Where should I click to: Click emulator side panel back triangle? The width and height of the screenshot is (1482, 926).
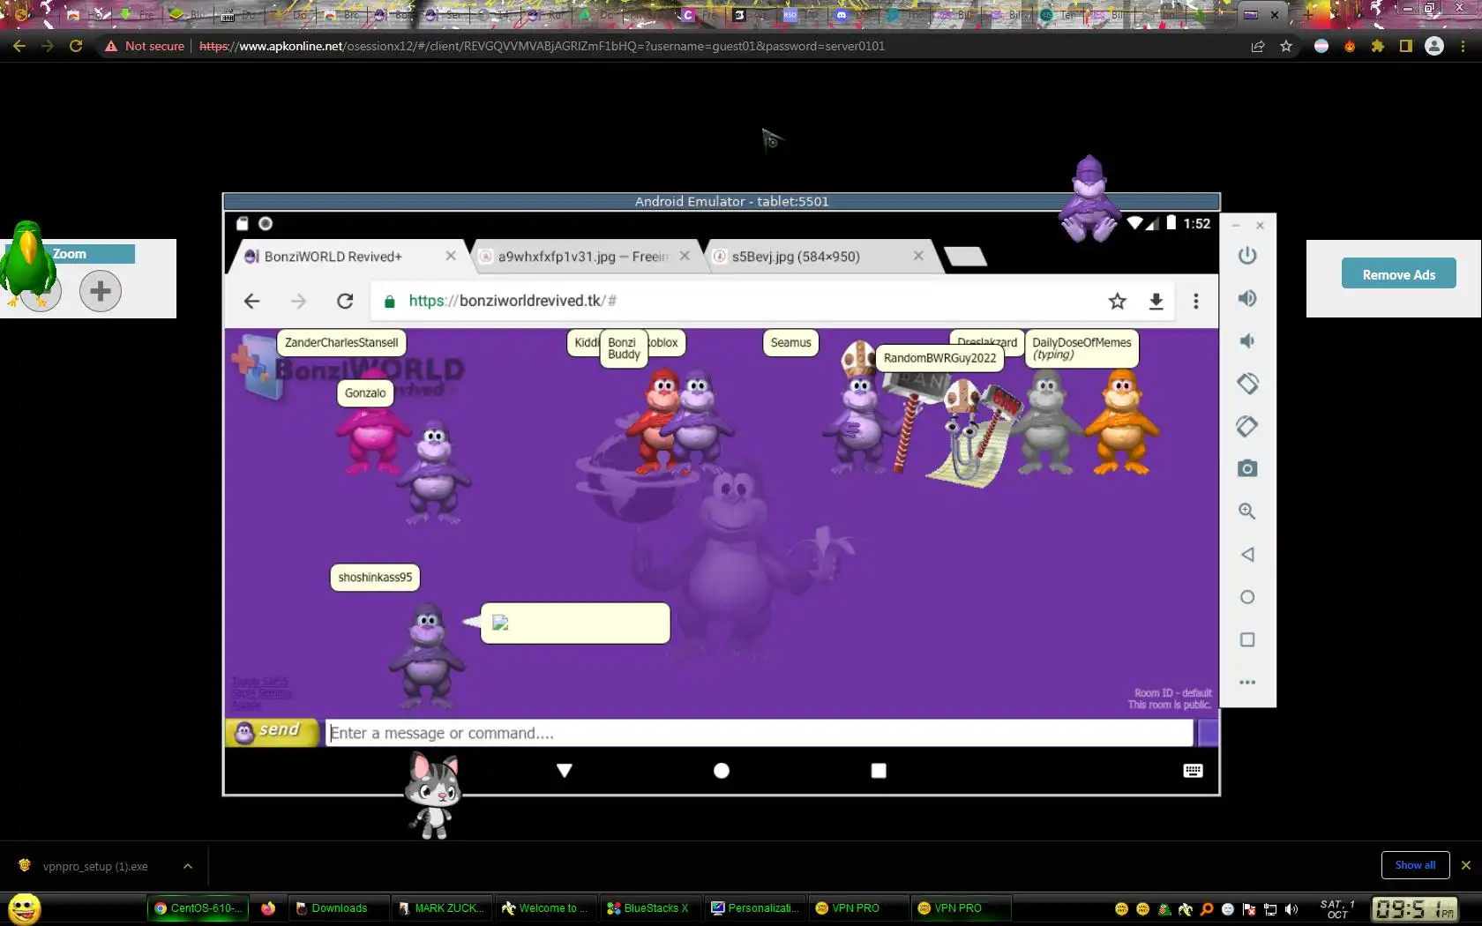(1246, 554)
